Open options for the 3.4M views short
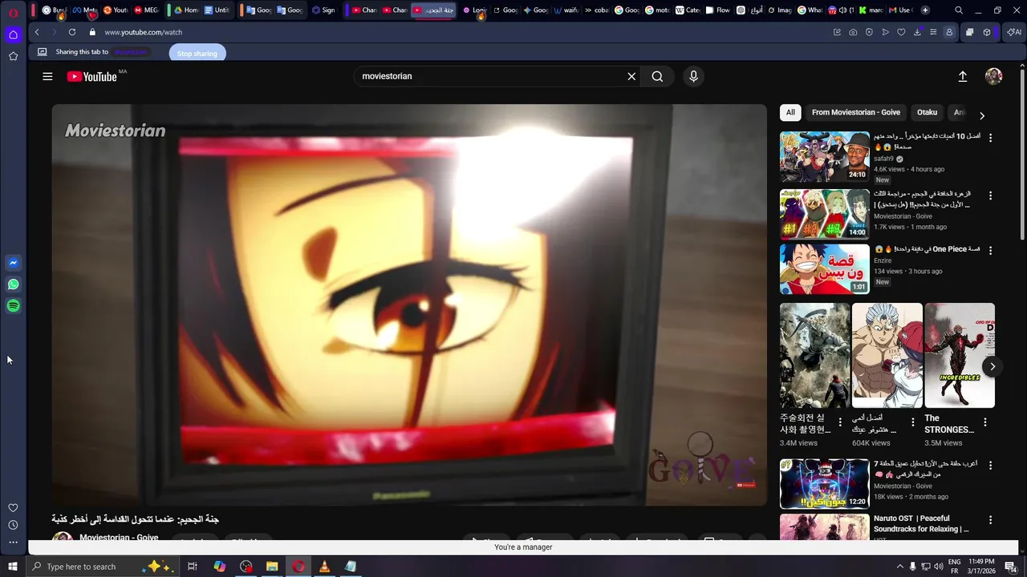1027x577 pixels. click(x=840, y=422)
